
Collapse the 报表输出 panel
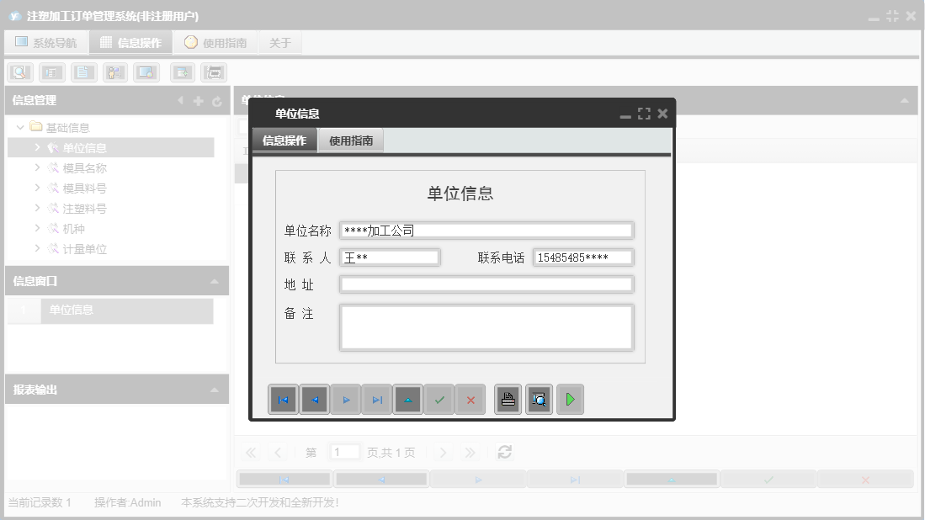pyautogui.click(x=214, y=390)
